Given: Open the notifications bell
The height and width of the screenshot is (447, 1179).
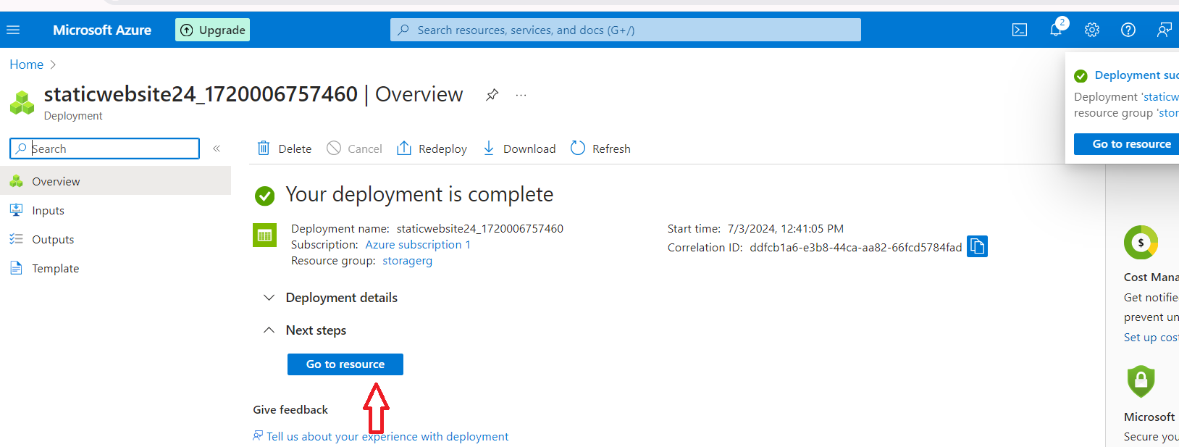Looking at the screenshot, I should (x=1056, y=30).
